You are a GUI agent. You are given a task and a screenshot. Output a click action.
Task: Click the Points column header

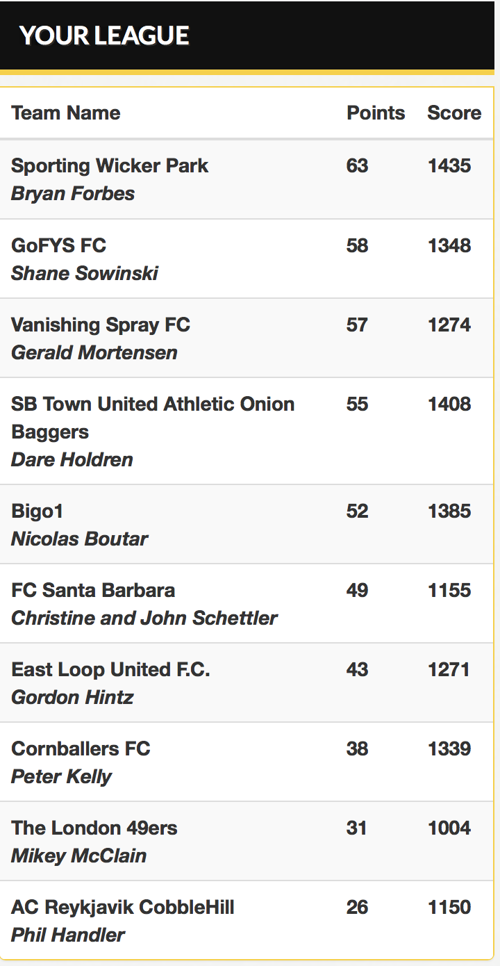point(376,113)
